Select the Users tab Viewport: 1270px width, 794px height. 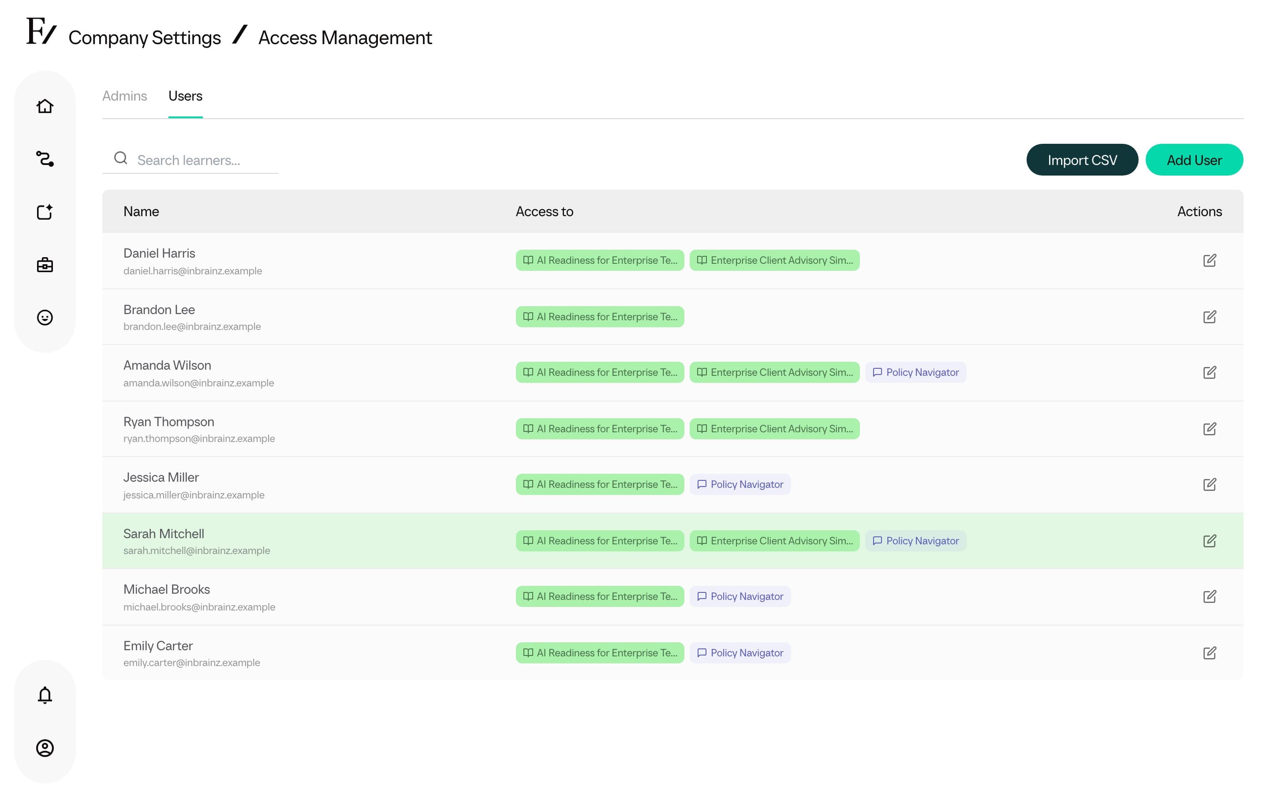185,96
